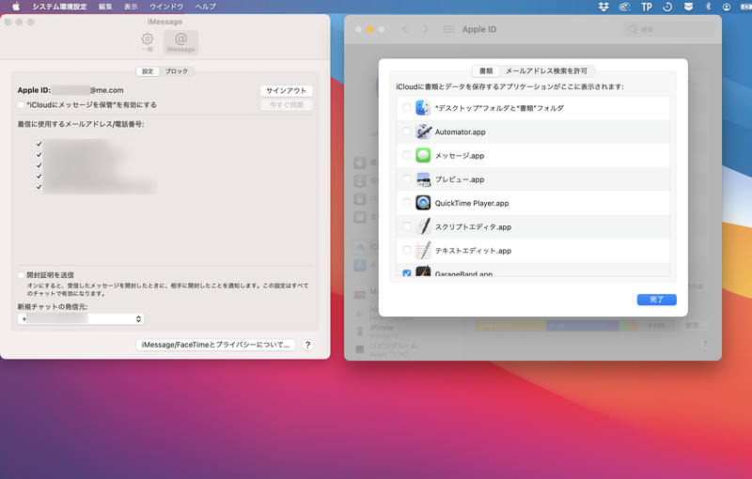
Task: Click the dimmed 管理 button
Action: 695,326
